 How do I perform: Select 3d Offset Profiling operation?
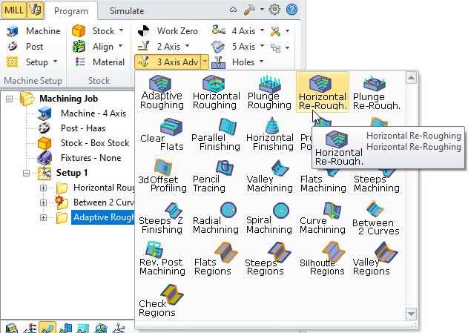coord(162,176)
